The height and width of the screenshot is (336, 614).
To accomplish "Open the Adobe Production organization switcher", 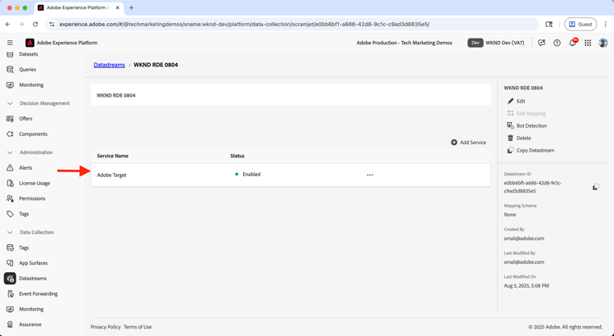I will click(x=404, y=43).
